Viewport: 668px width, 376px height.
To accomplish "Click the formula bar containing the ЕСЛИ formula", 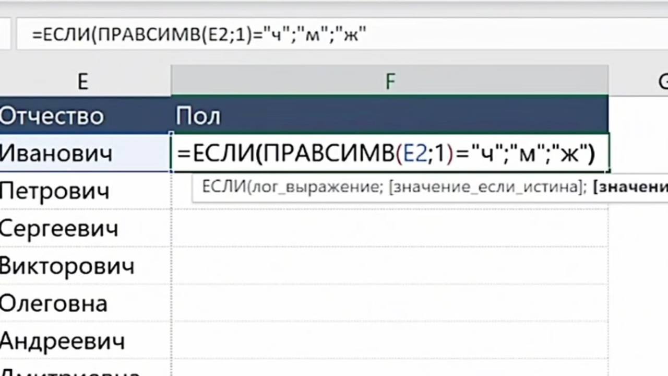I will point(342,35).
